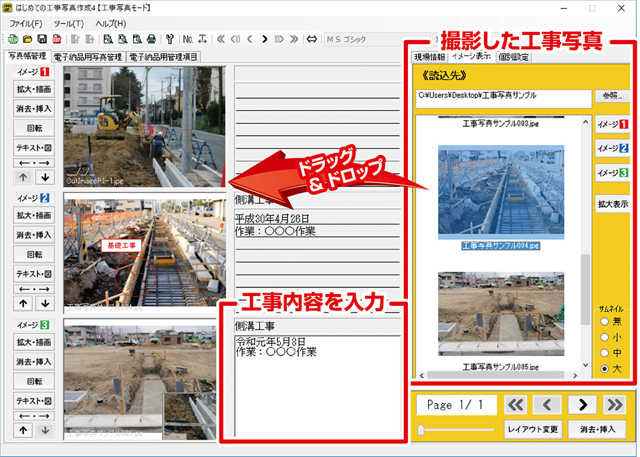Click the printer icon in toolbar
Image resolution: width=640 pixels, height=457 pixels.
(151, 39)
